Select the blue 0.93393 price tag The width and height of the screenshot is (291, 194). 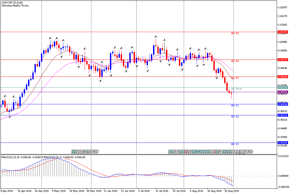coord(283,143)
